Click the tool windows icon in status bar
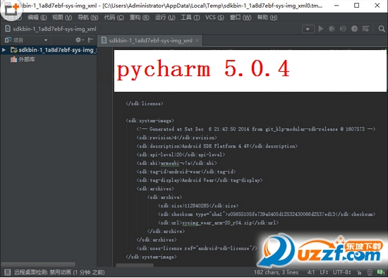Image resolution: width=388 pixels, height=278 pixels. click(8, 272)
